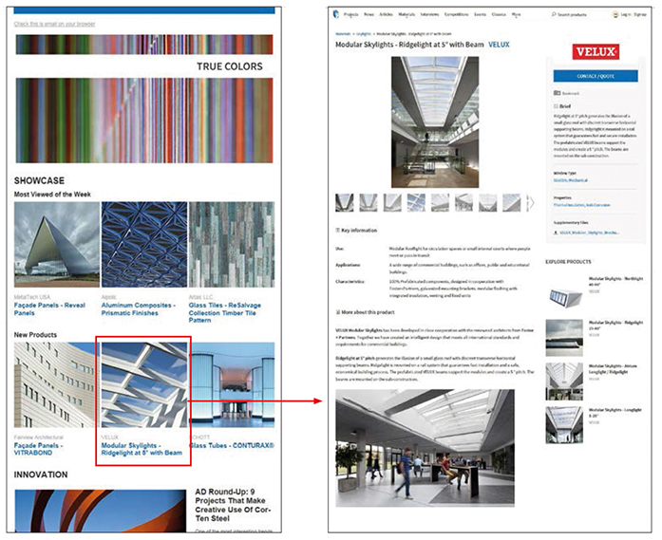Viewport: 662px width, 540px height.
Task: Open the Interviews nav item
Action: tap(429, 14)
